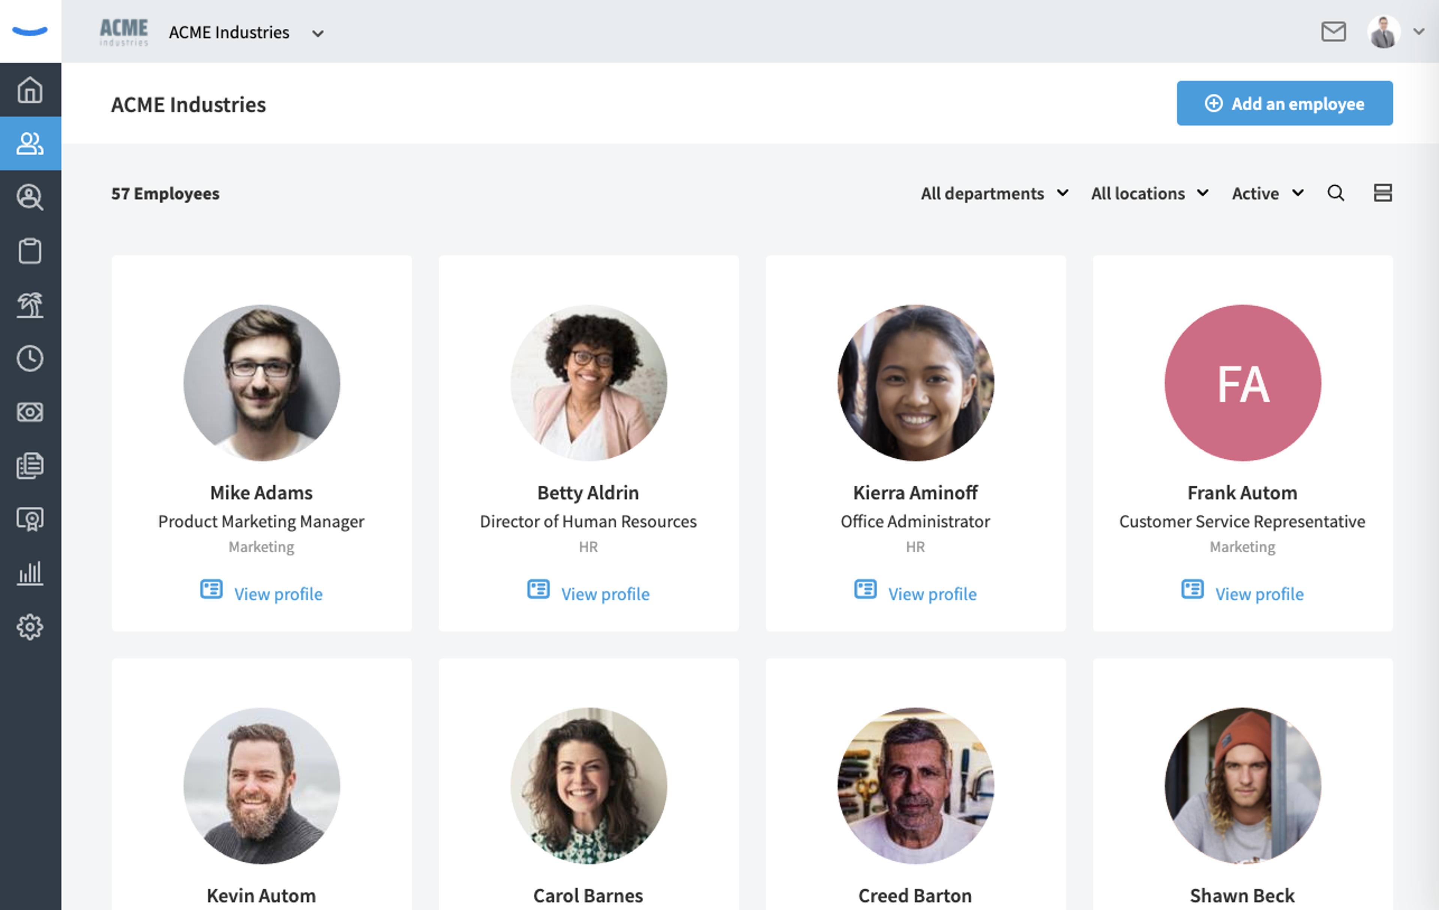1439x910 pixels.
Task: Open the All locations filter dropdown
Action: pyautogui.click(x=1150, y=194)
